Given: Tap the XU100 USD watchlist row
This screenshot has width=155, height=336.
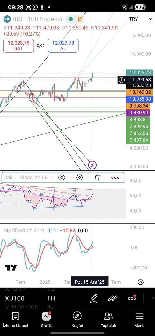Looking at the screenshot, I should 22,307.
